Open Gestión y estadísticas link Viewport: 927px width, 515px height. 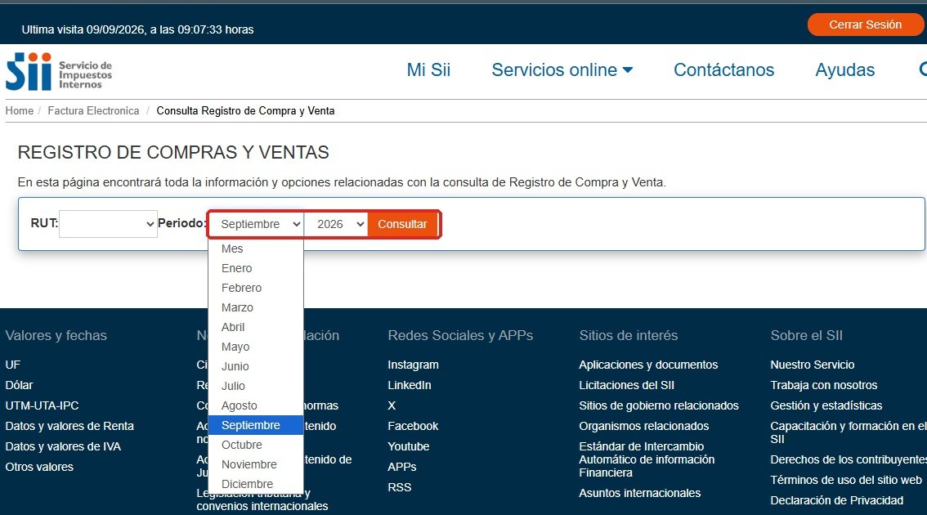(826, 405)
